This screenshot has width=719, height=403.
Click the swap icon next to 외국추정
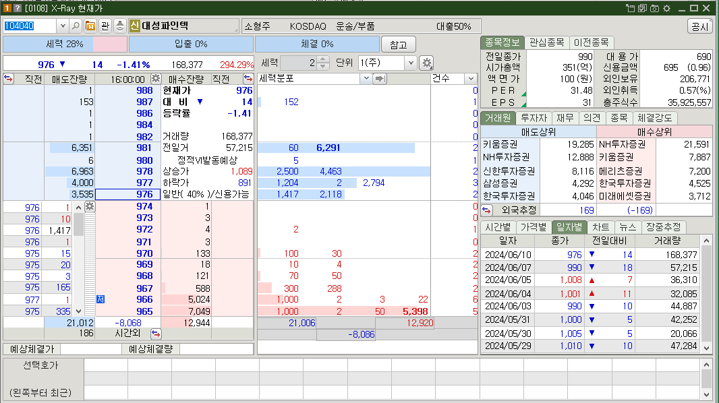tap(487, 210)
